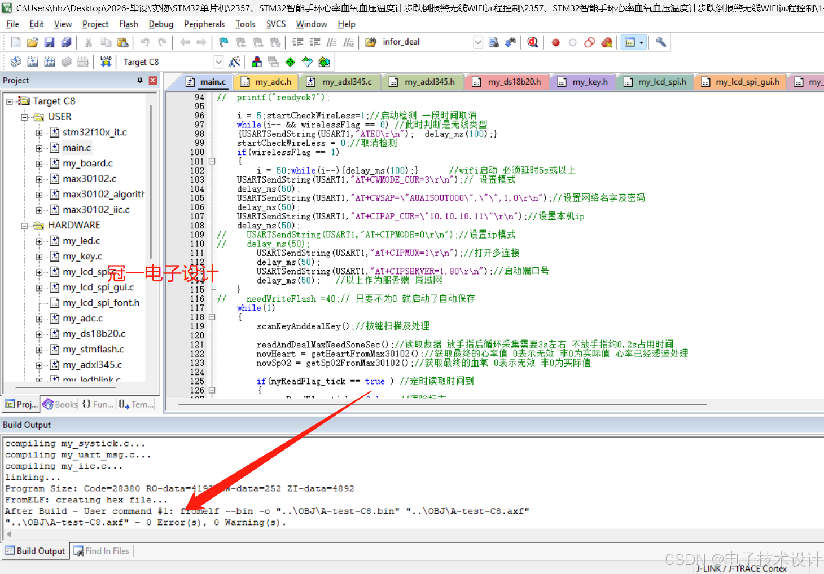Open the Debug menu

(x=161, y=24)
